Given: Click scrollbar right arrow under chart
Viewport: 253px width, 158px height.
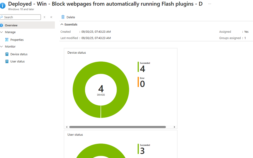Looking at the screenshot, I should point(174,127).
